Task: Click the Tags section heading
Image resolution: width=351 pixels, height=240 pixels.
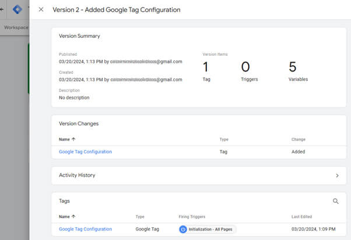Action: tap(65, 201)
